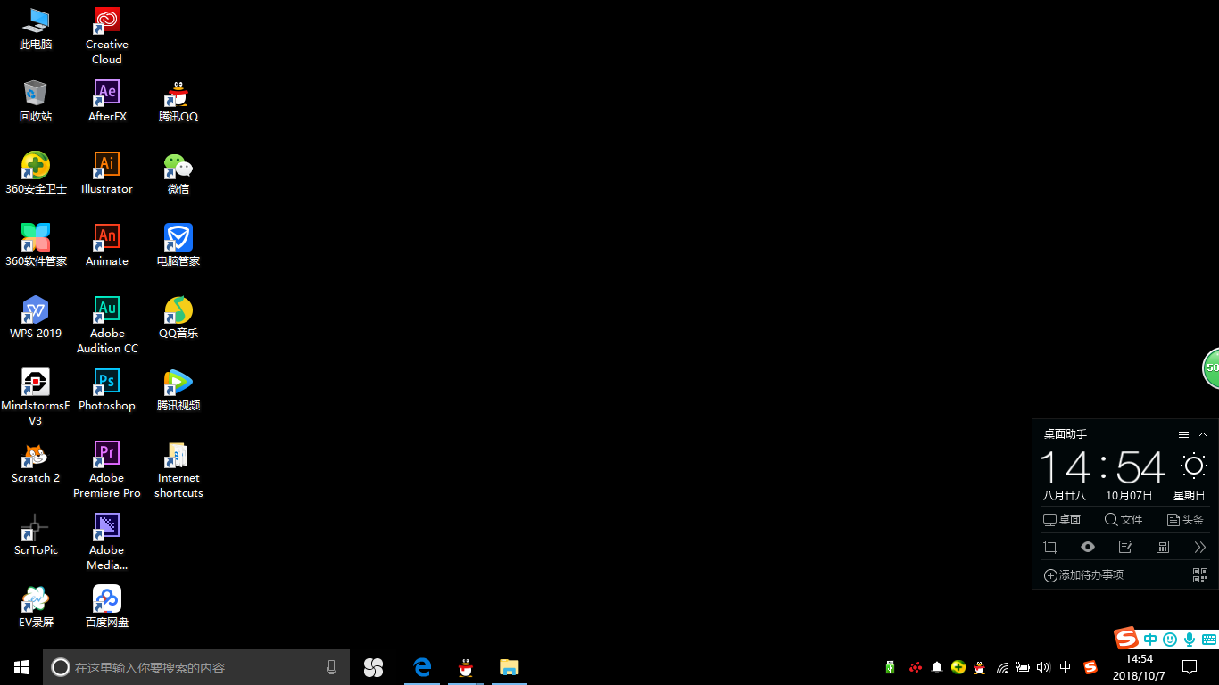Toggle the 中 IME indicator in the tray
The width and height of the screenshot is (1219, 685).
click(x=1066, y=667)
